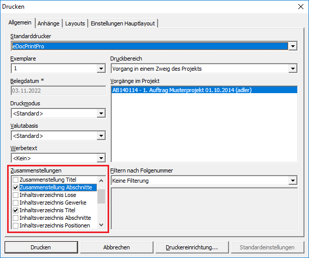Select the AB140114 Vorgang list entry
This screenshot has height=258, width=309.
pyautogui.click(x=182, y=91)
